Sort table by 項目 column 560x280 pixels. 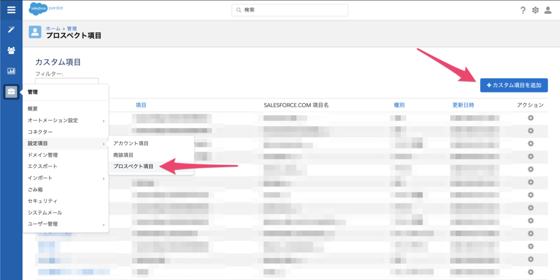pyautogui.click(x=141, y=105)
